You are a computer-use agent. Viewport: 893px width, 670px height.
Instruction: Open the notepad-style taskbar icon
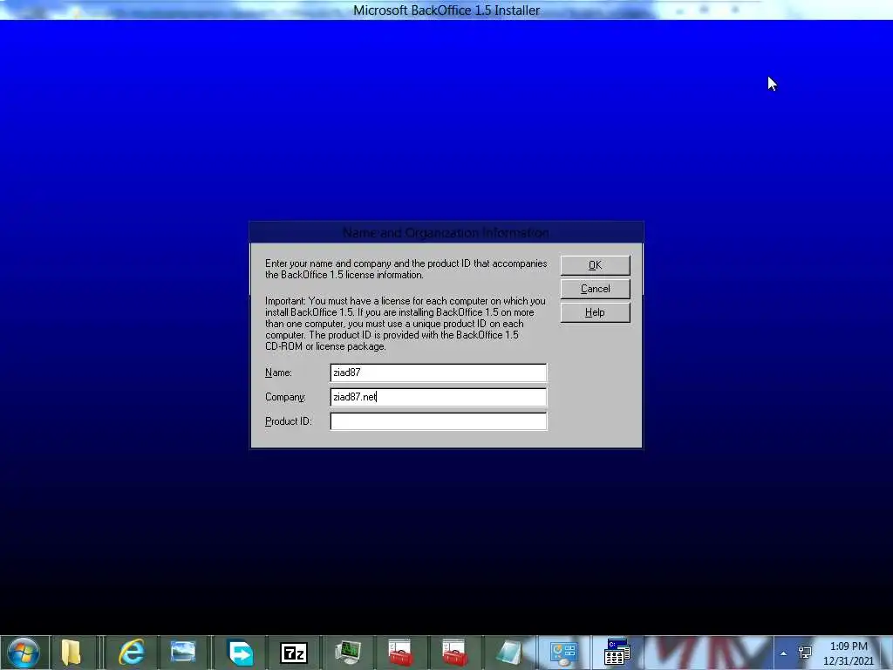click(508, 653)
